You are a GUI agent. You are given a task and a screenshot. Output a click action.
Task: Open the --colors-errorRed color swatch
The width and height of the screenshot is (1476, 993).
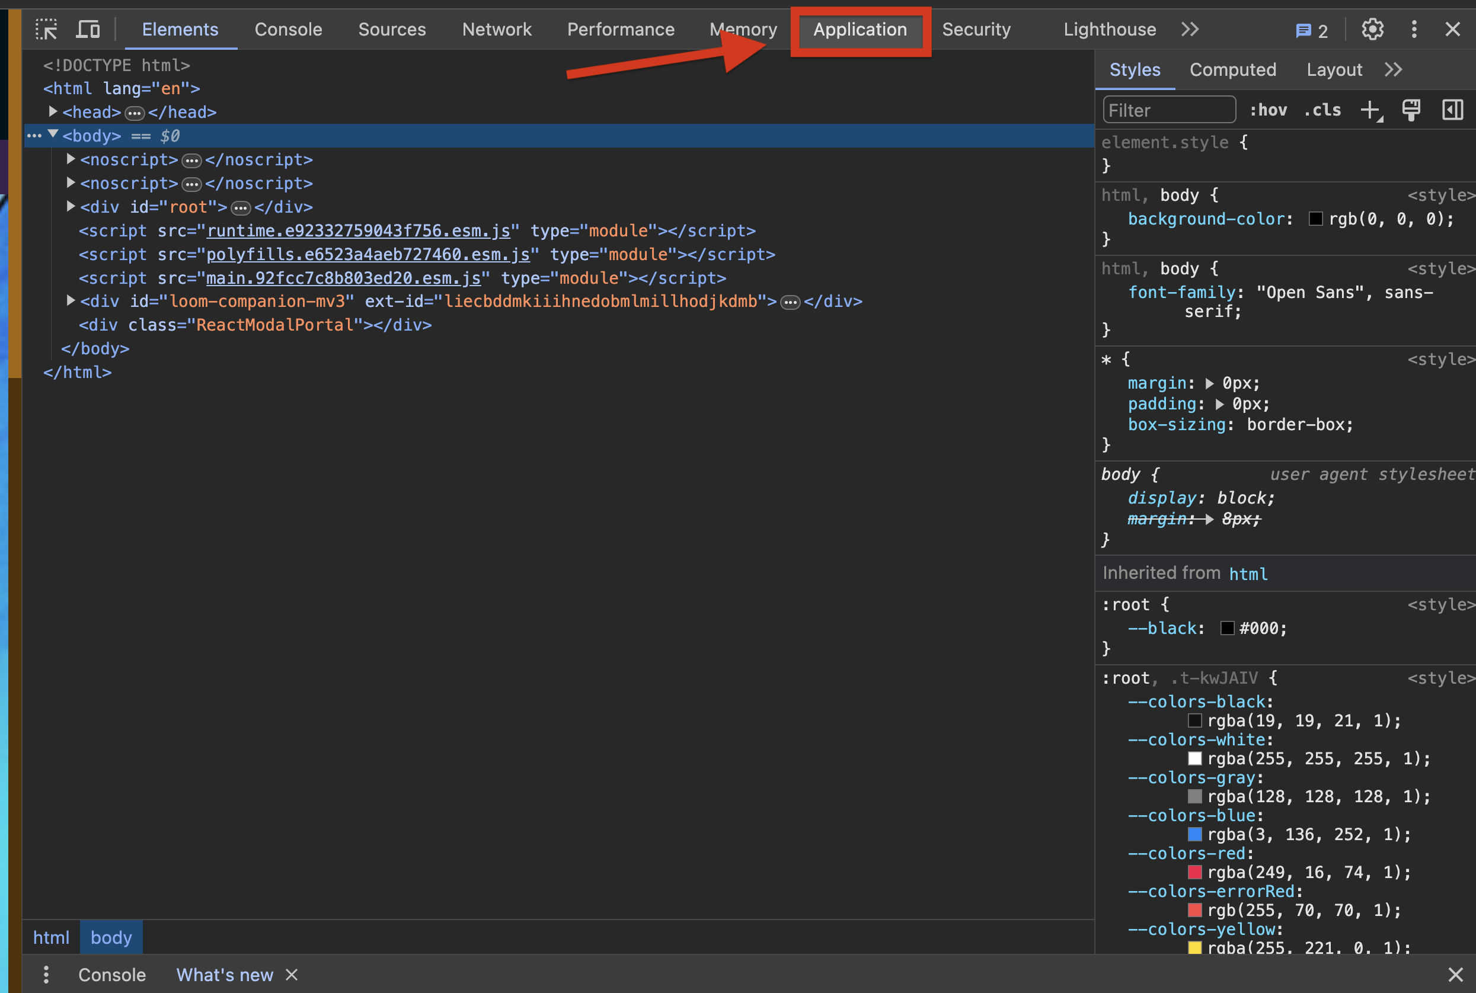tap(1195, 910)
